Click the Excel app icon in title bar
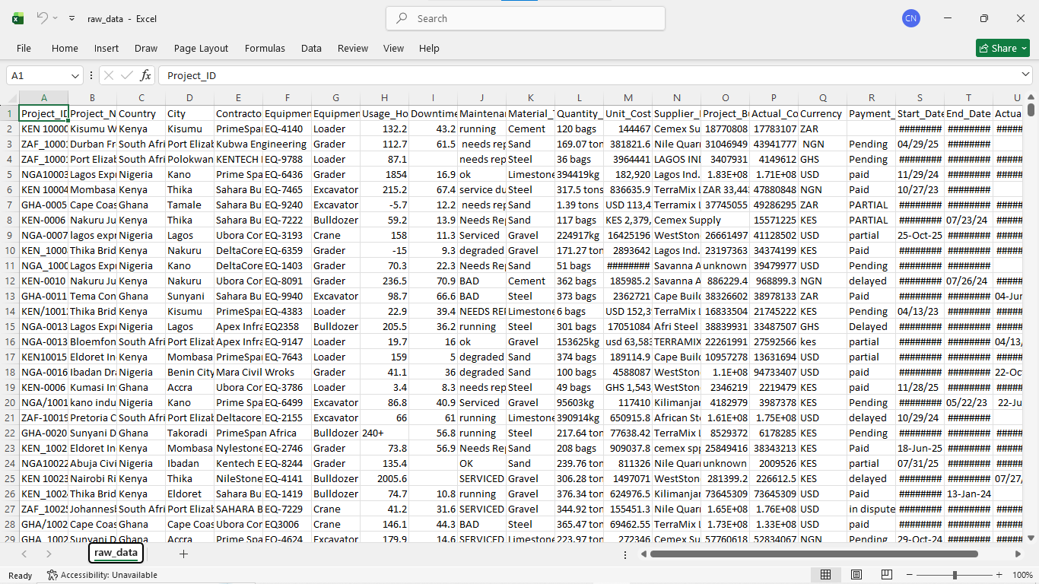 [17, 18]
